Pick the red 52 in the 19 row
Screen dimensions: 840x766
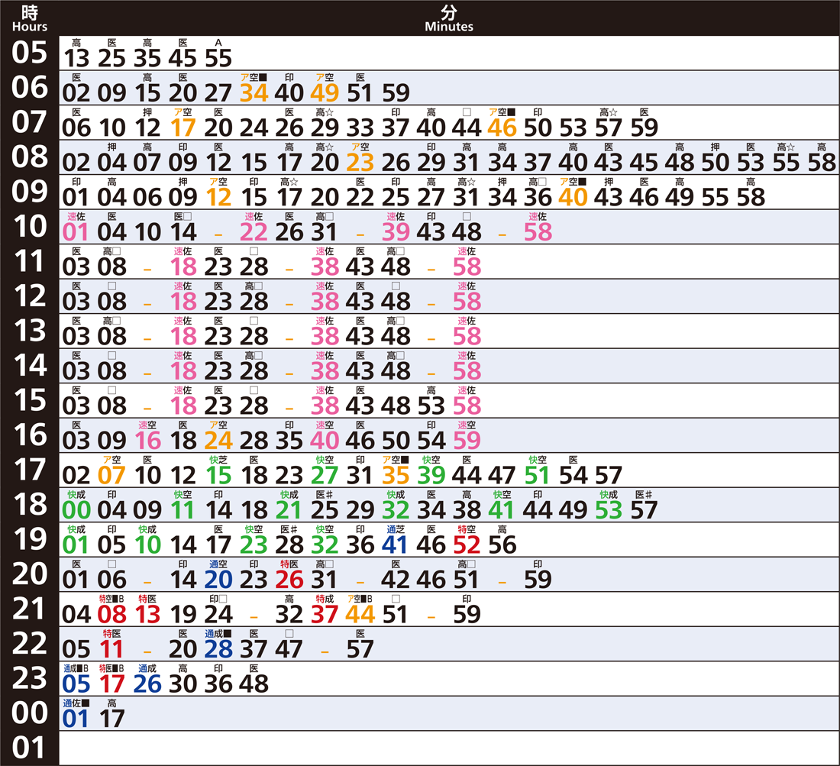pyautogui.click(x=467, y=545)
